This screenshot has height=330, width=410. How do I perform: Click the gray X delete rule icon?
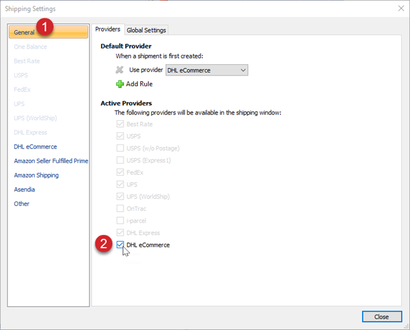[119, 70]
